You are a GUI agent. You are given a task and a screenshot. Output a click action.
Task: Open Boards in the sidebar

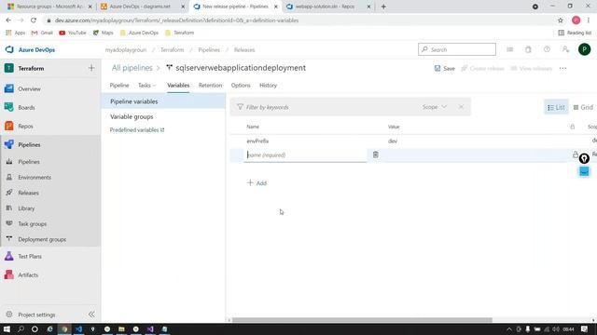[x=26, y=108]
